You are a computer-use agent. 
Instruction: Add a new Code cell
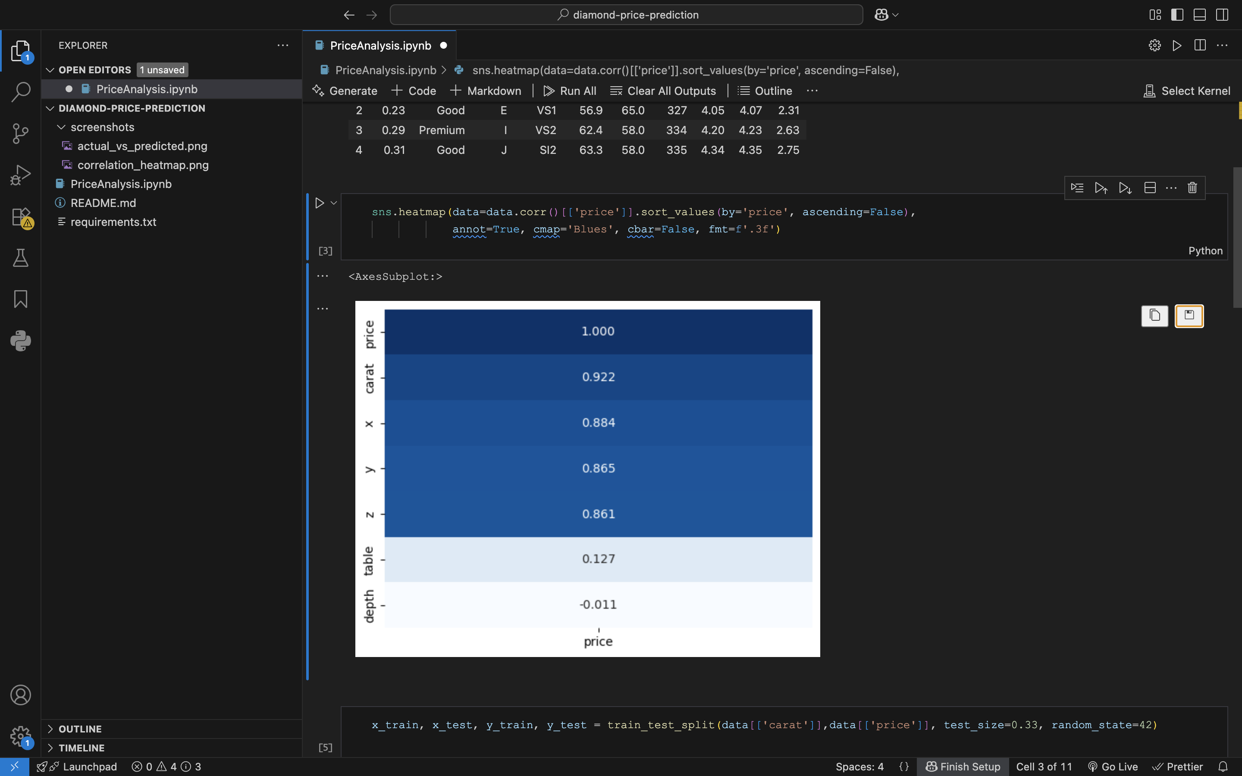coord(414,91)
